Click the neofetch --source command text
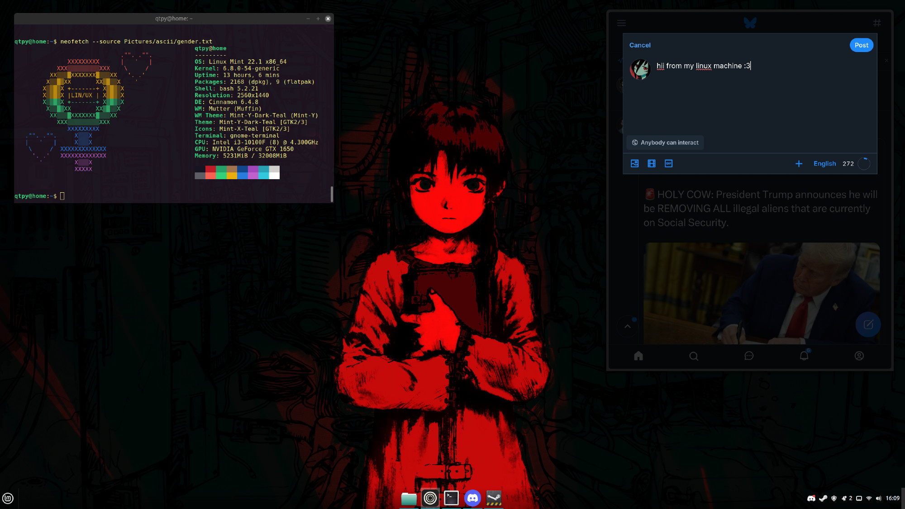 tap(136, 42)
